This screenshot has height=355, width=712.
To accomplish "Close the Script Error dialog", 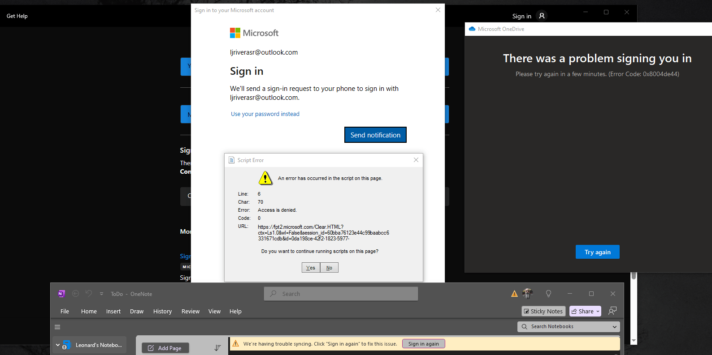I will [416, 160].
